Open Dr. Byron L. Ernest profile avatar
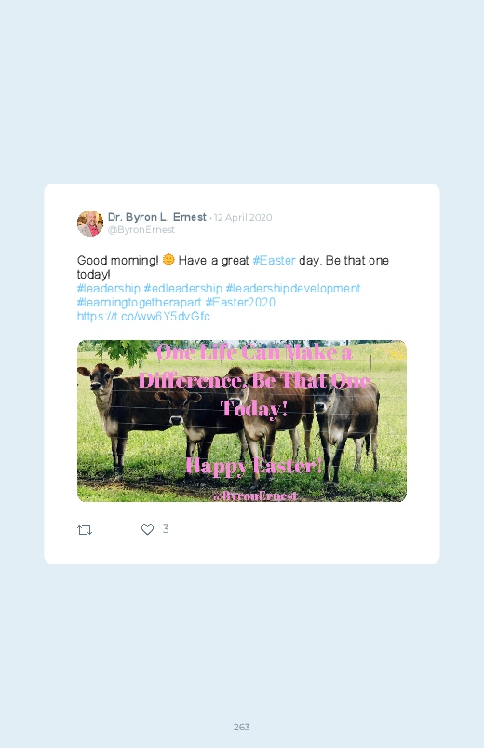Image resolution: width=484 pixels, height=748 pixels. coord(90,224)
